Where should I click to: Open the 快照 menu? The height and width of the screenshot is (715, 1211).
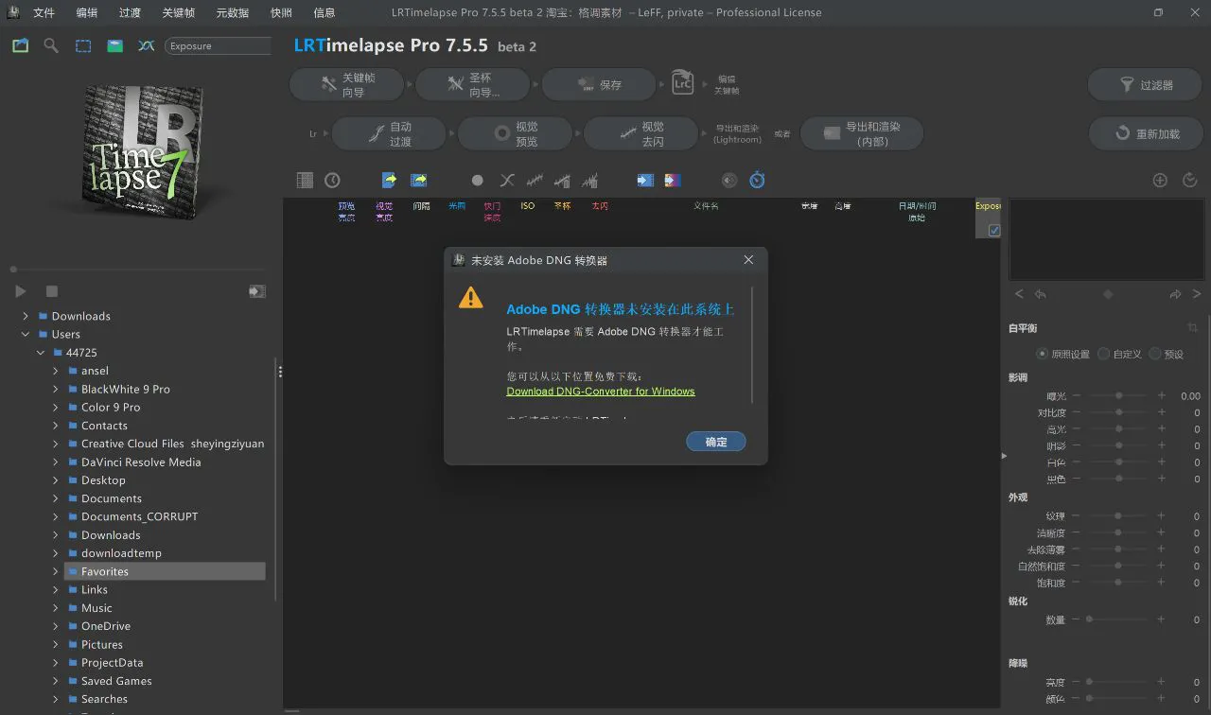(281, 12)
